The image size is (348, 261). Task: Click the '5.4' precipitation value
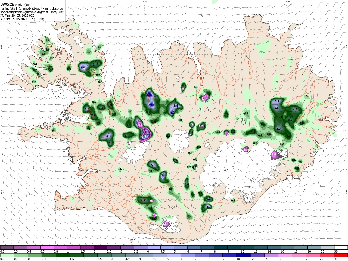277,101
